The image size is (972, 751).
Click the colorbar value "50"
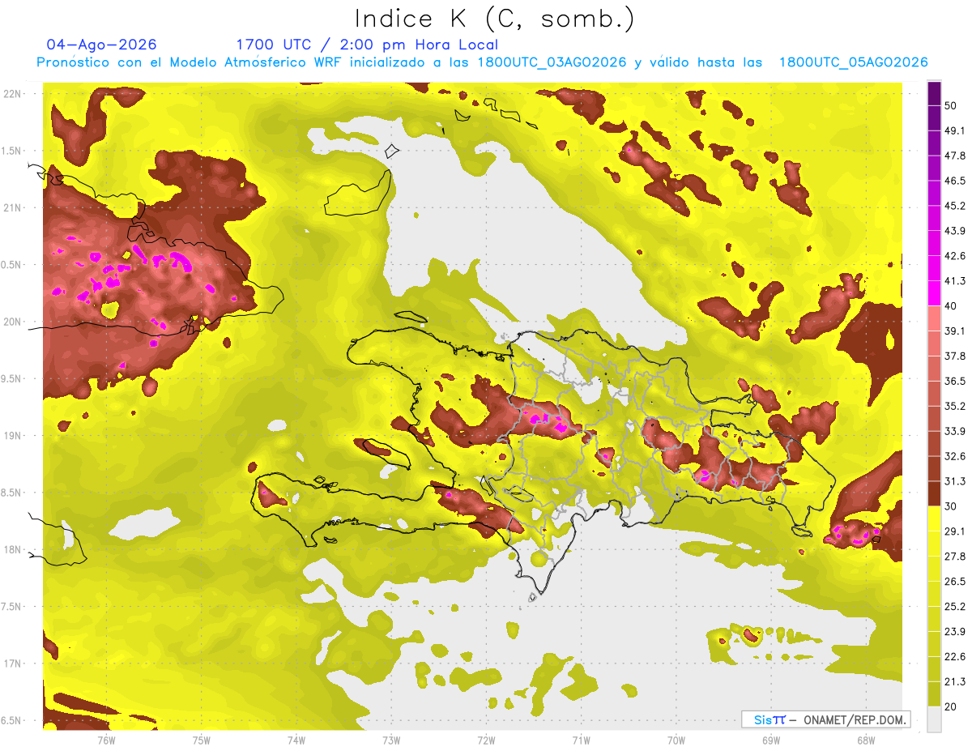pos(952,105)
